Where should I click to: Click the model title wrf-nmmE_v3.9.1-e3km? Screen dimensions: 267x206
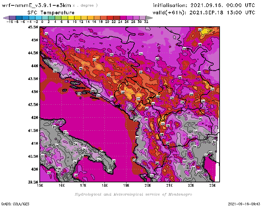[x=36, y=5]
